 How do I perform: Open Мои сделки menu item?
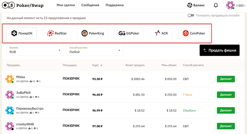point(65,5)
